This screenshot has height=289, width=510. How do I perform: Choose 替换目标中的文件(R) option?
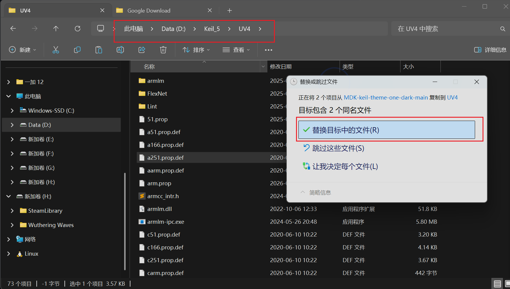click(x=386, y=130)
